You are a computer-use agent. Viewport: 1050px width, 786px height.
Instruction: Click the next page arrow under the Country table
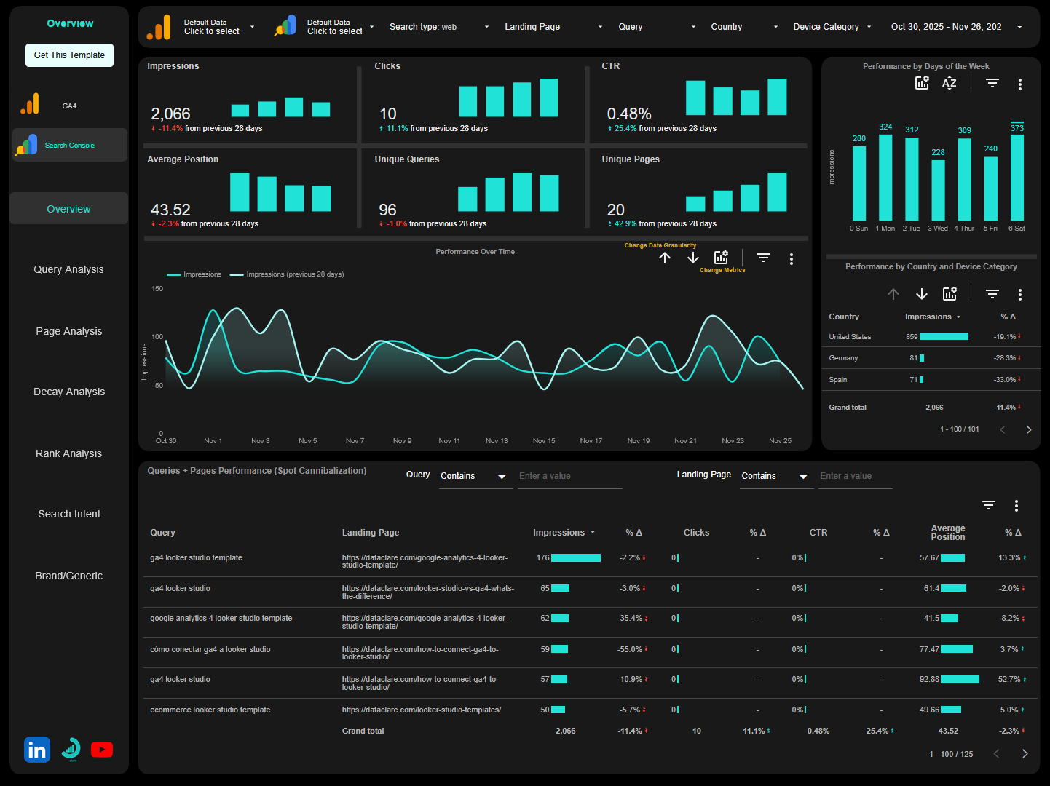tap(1029, 429)
